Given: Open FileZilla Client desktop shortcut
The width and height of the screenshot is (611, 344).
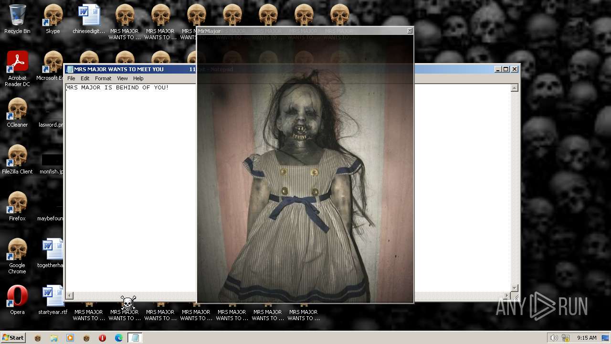Looking at the screenshot, I should tap(17, 160).
